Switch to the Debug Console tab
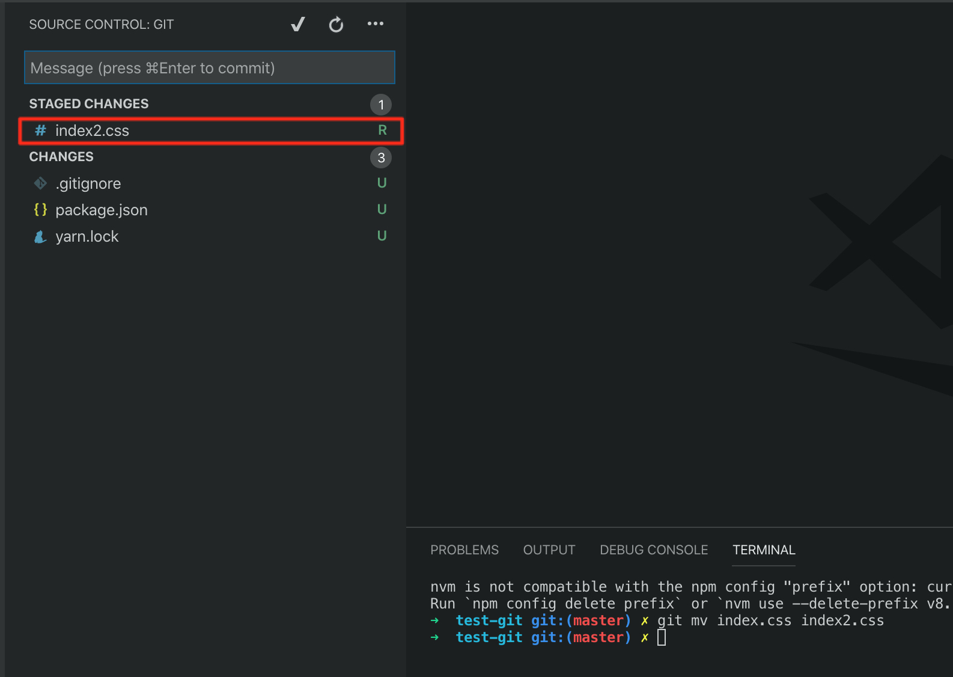Screen dimensions: 953x677 pyautogui.click(x=654, y=550)
